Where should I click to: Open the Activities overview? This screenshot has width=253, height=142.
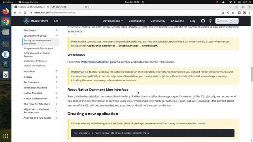point(8,2)
